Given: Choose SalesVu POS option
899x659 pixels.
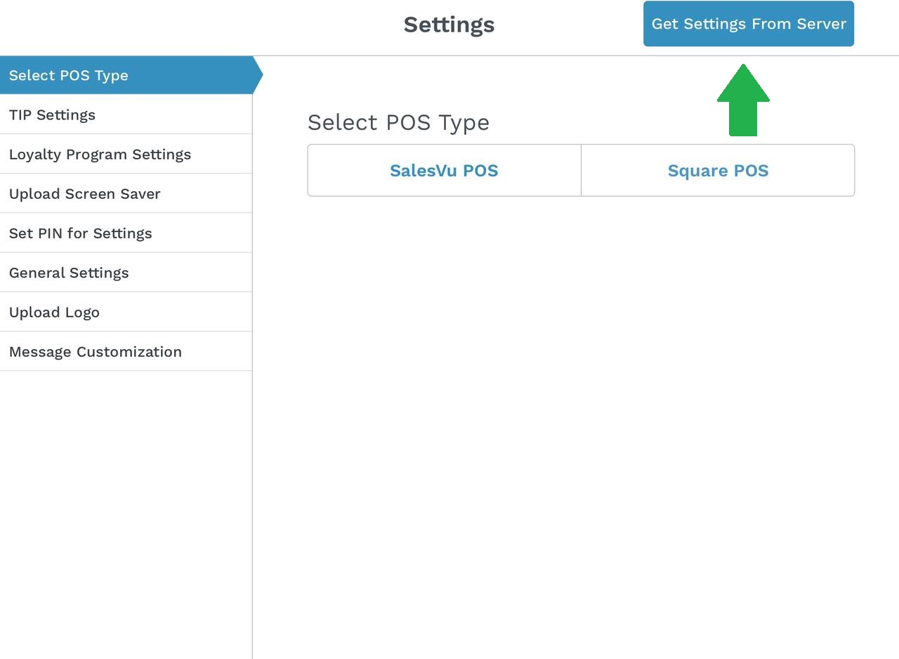Looking at the screenshot, I should click(444, 170).
